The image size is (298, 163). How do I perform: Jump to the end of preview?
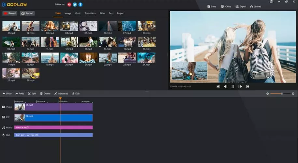pyautogui.click(x=248, y=86)
